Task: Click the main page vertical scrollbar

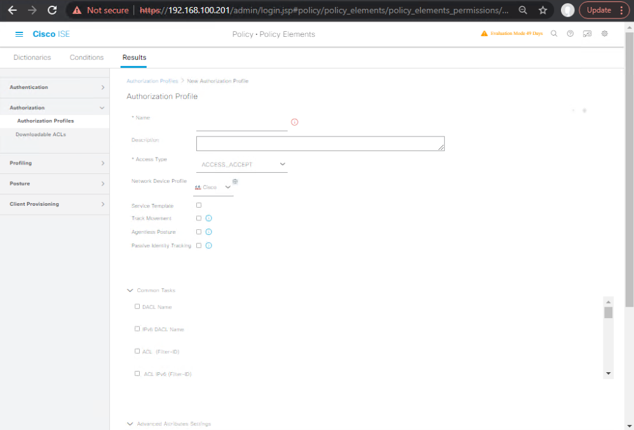Action: click(630, 170)
